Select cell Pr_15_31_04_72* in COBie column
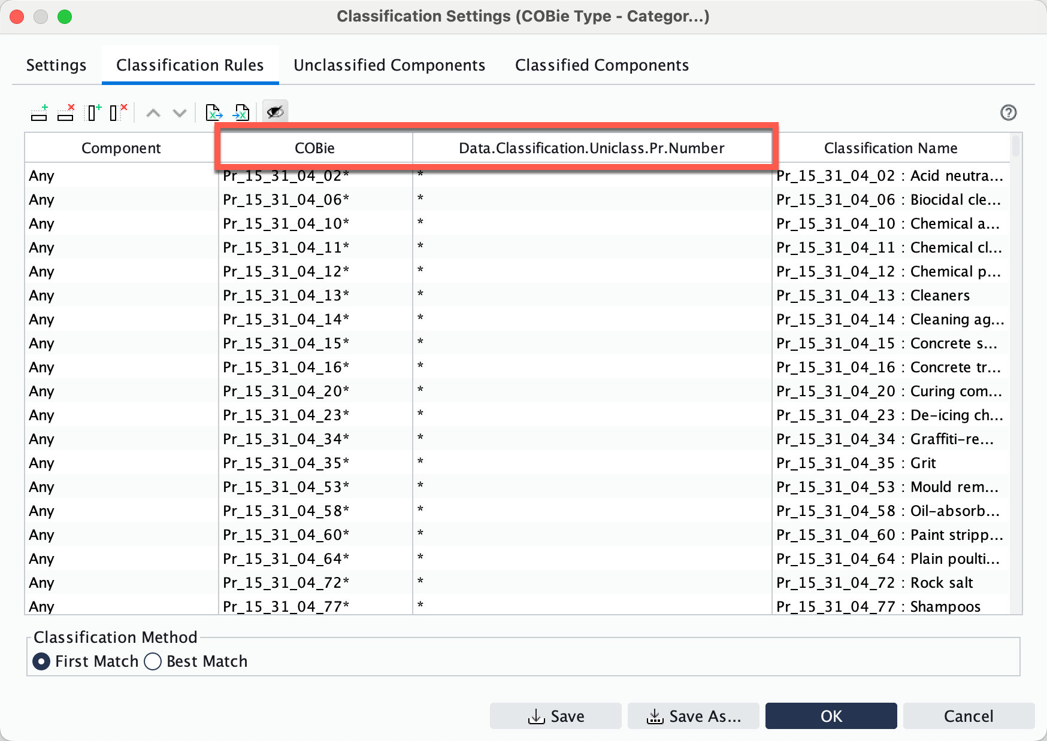Screen dimensions: 1047x741 click(x=316, y=582)
